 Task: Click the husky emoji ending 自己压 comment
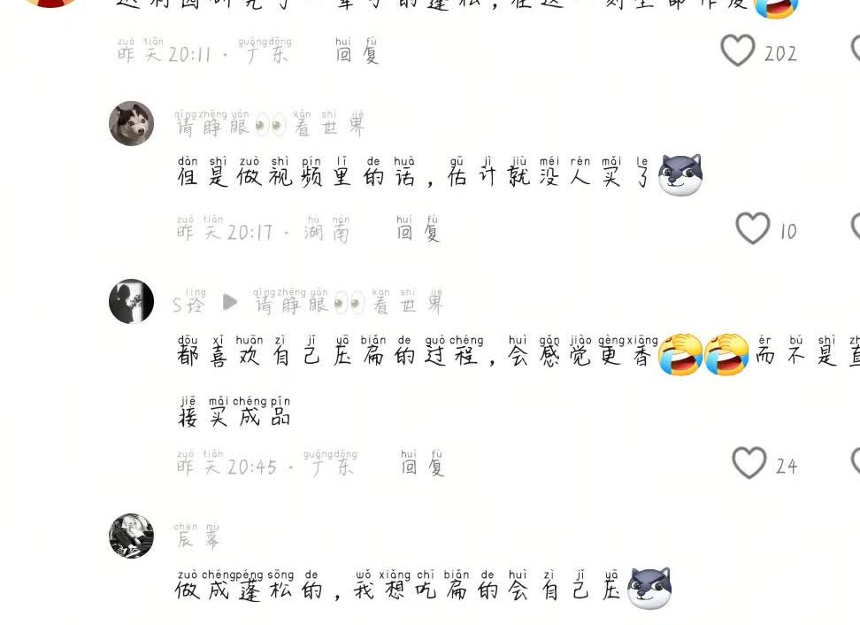click(x=649, y=589)
